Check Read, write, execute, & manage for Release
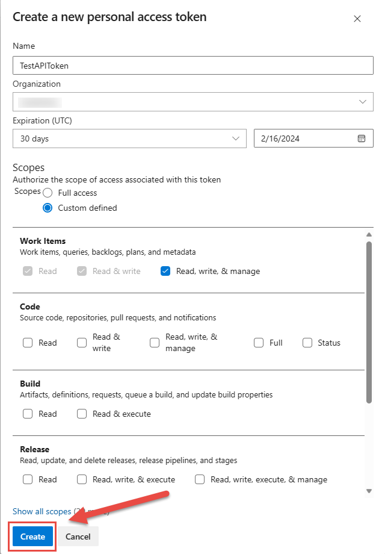This screenshot has width=385, height=554. tap(199, 479)
